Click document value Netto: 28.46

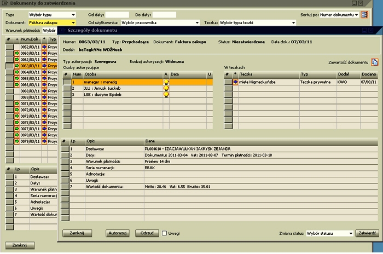pyautogui.click(x=155, y=187)
